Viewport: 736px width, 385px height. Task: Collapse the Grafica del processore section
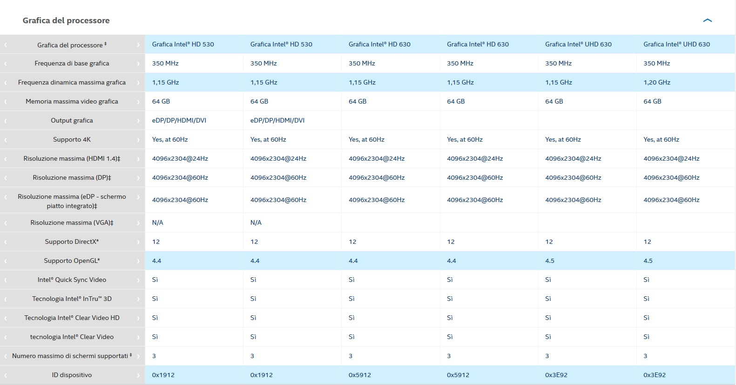coord(707,20)
